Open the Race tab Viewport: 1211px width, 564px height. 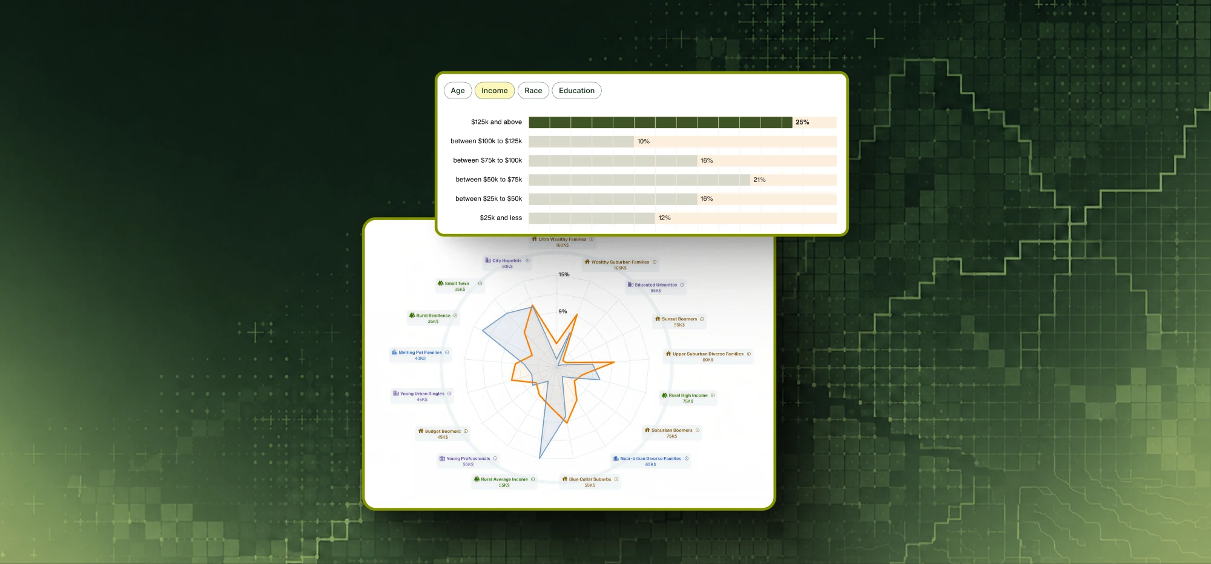click(533, 91)
